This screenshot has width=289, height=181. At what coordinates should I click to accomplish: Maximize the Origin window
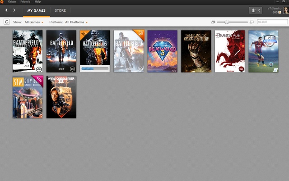coord(284,1)
